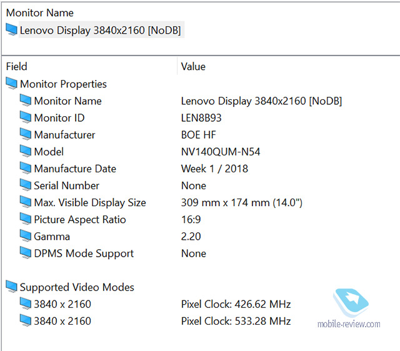Click the icon next to the Monitor Name field row
This screenshot has height=351, width=400.
[26, 101]
